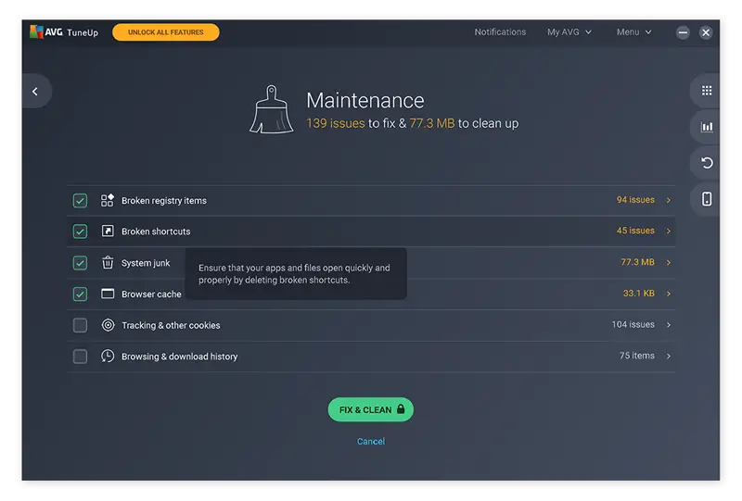
Task: Expand the 77.3 MB system junk chevron
Action: point(668,262)
